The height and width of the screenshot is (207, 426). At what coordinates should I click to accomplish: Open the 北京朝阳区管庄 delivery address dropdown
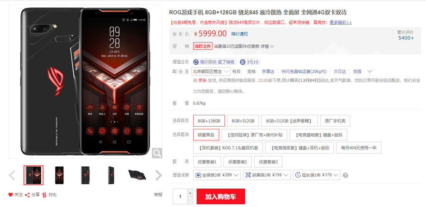point(211,72)
